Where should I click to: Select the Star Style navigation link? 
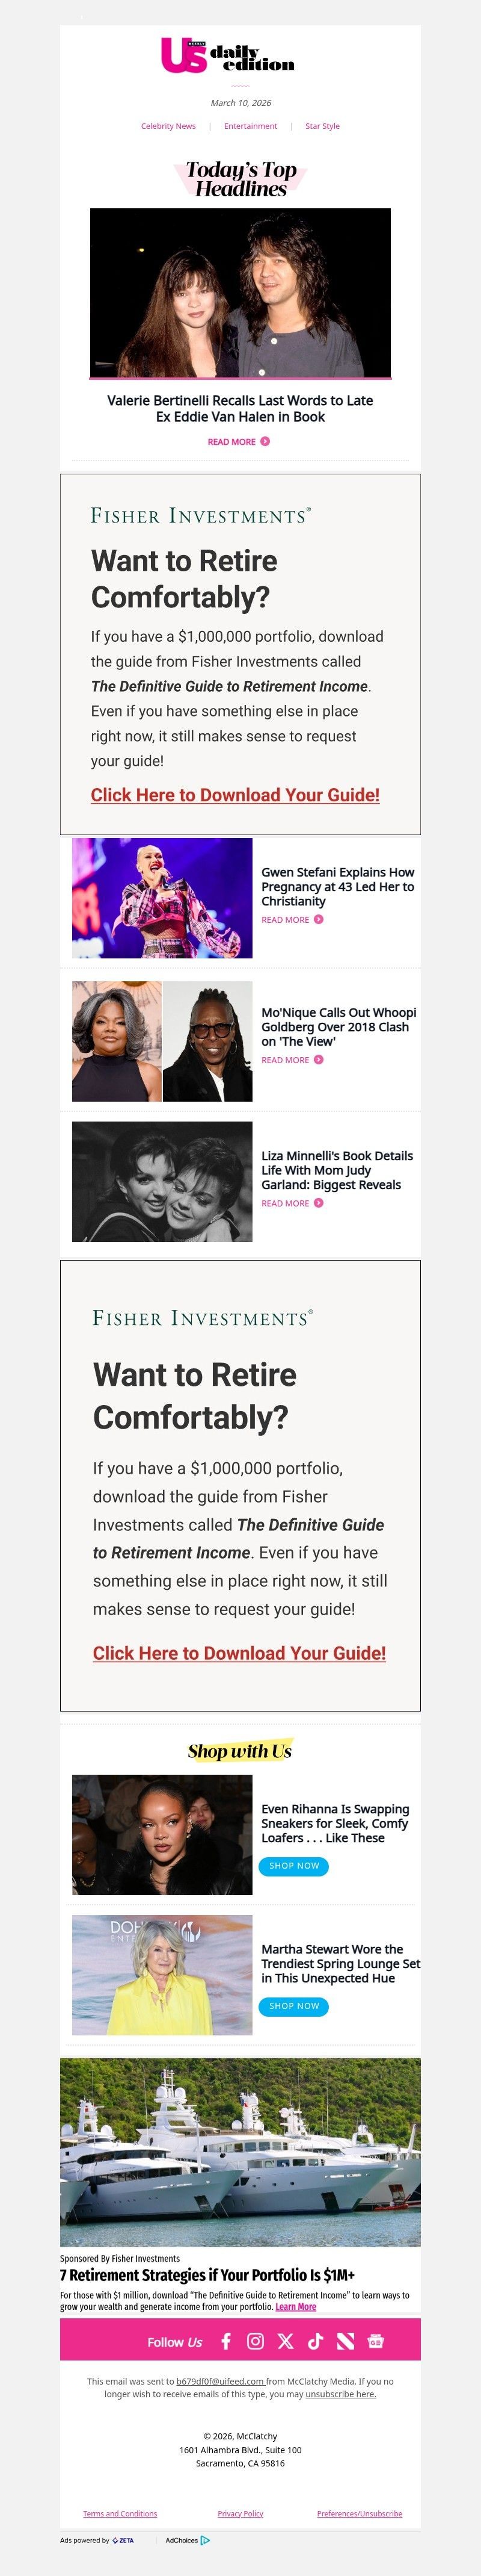pyautogui.click(x=321, y=127)
